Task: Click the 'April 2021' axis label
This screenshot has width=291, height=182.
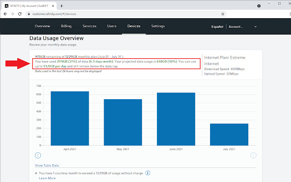Action: click(70, 149)
